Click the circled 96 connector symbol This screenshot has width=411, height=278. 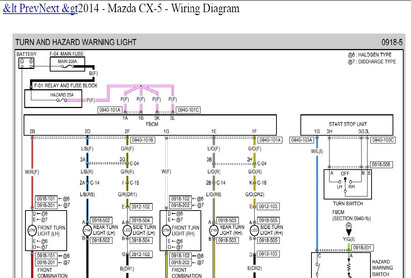(348, 227)
